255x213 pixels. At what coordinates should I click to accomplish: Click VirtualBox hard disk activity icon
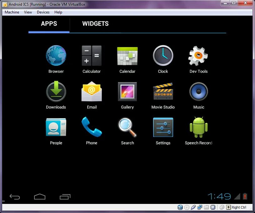pos(180,207)
